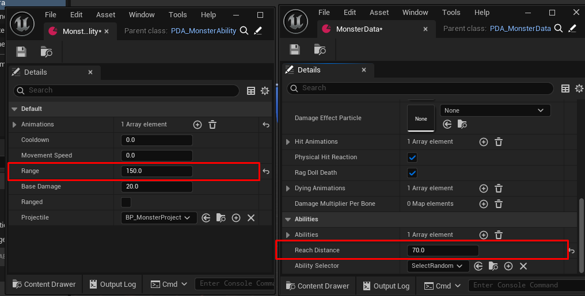
Task: Uncheck Rag Doll Death option
Action: (412, 173)
